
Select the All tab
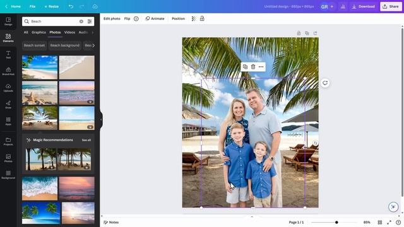click(x=26, y=32)
